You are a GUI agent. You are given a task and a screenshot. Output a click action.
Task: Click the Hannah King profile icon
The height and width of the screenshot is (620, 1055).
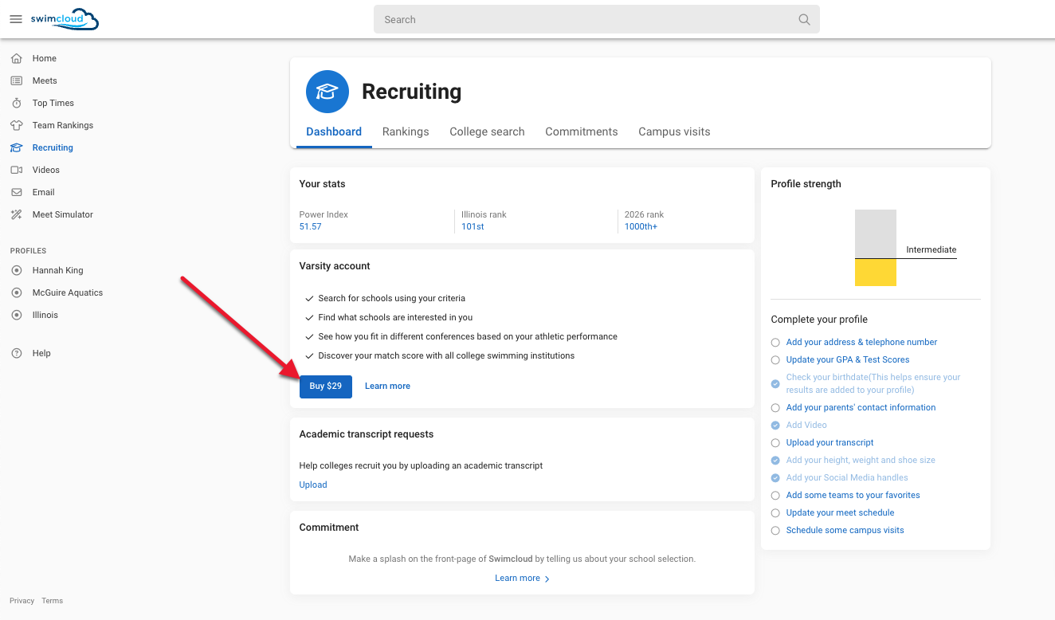coord(17,270)
